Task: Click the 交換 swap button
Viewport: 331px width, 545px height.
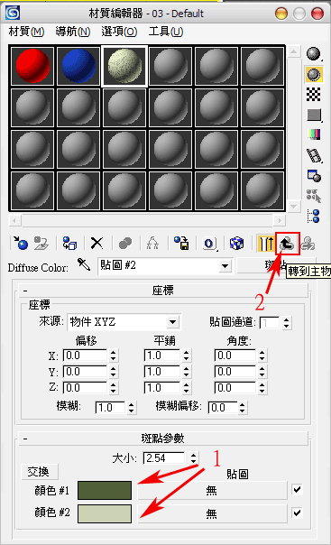Action: (x=39, y=472)
